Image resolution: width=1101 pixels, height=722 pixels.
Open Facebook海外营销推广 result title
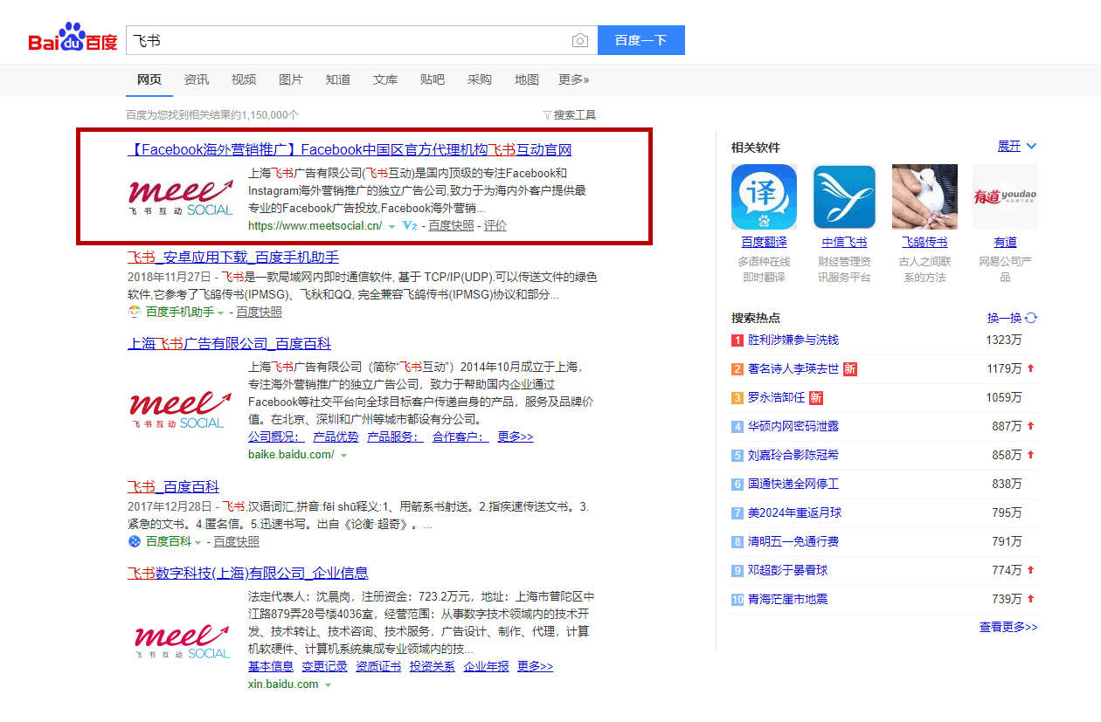[x=350, y=150]
